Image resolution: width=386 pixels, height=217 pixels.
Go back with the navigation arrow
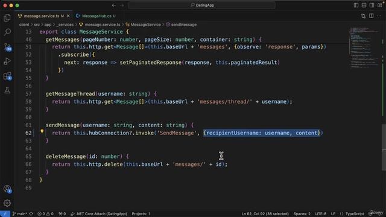tap(114, 5)
